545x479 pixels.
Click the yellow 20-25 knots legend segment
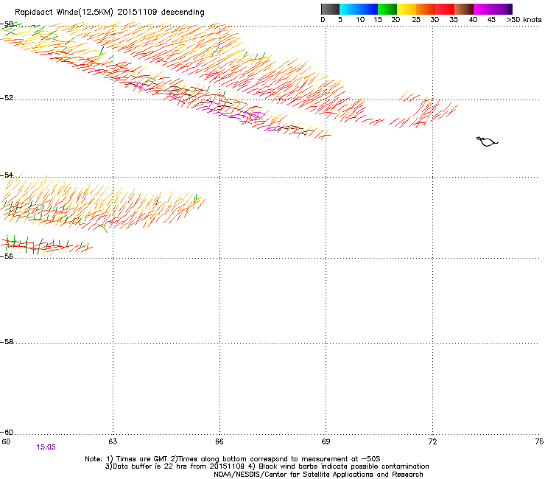[407, 9]
